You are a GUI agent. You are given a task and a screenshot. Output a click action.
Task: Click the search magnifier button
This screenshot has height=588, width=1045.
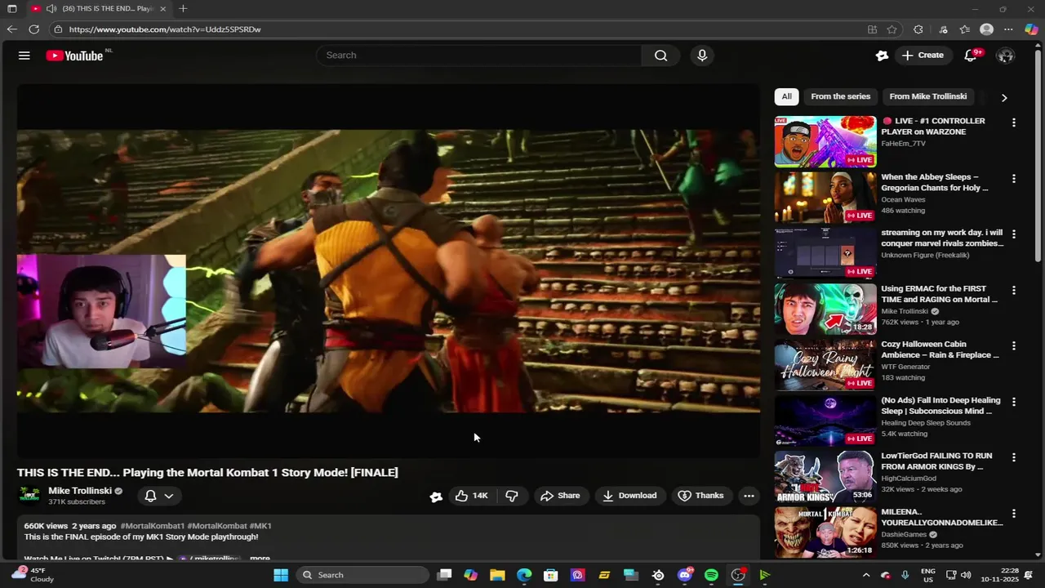(660, 56)
